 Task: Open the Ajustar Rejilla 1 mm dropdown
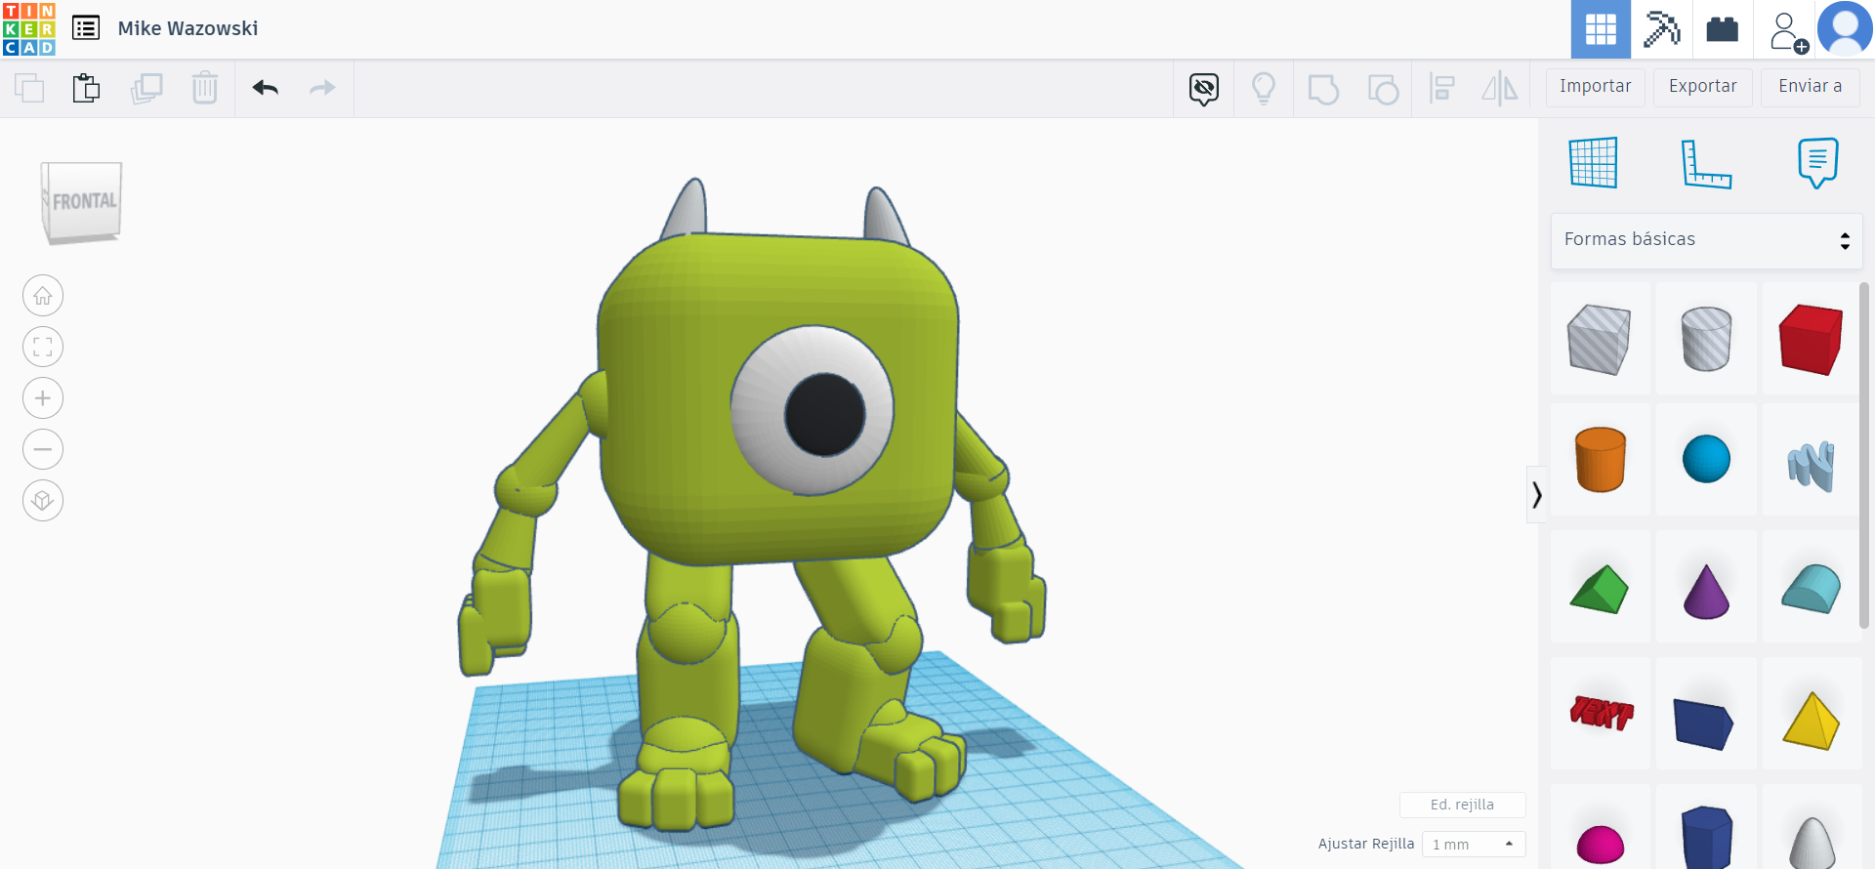pos(1474,845)
